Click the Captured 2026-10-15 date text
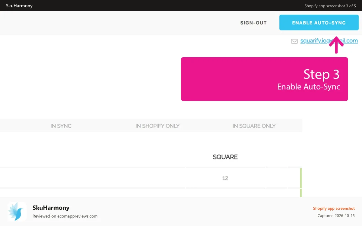 pyautogui.click(x=336, y=216)
